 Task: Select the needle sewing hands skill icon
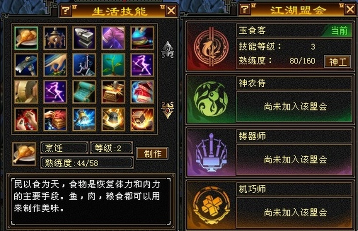(26, 119)
